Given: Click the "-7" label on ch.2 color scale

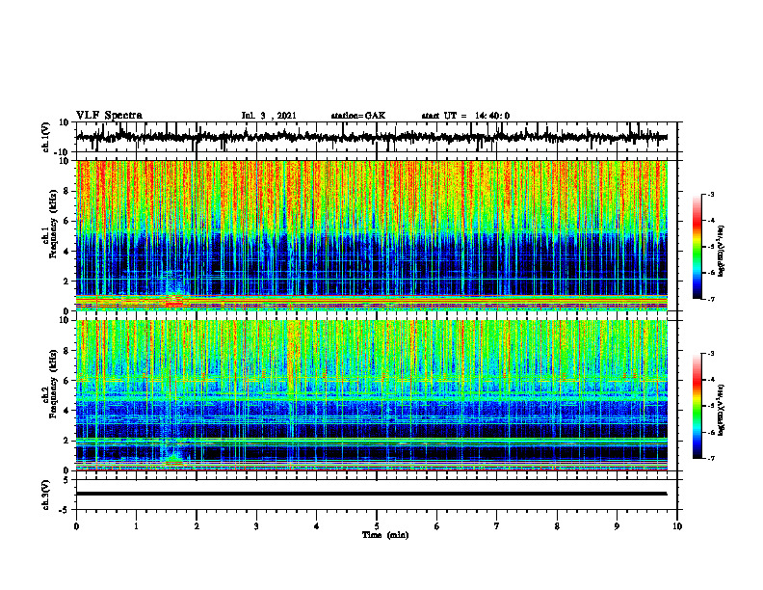Looking at the screenshot, I should click(710, 459).
